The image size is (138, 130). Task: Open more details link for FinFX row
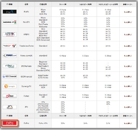(x=128, y=12)
